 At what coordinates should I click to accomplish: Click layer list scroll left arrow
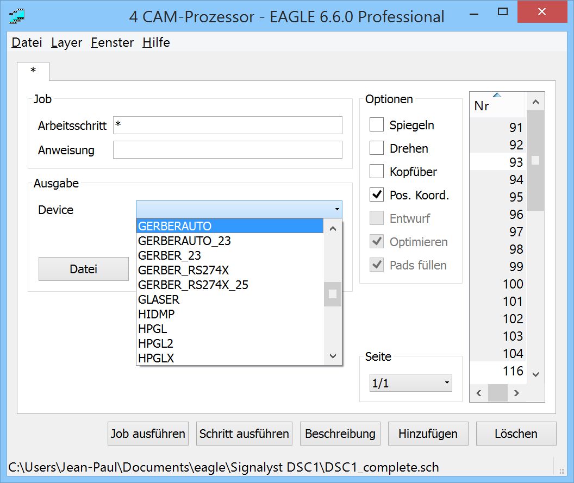point(479,393)
